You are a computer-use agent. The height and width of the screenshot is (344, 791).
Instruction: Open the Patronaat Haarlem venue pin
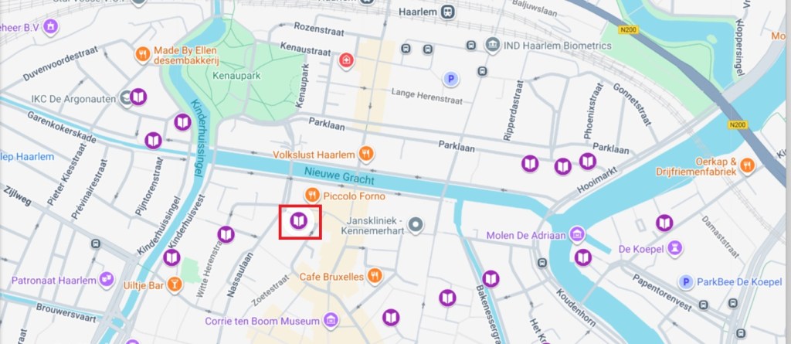tap(107, 279)
